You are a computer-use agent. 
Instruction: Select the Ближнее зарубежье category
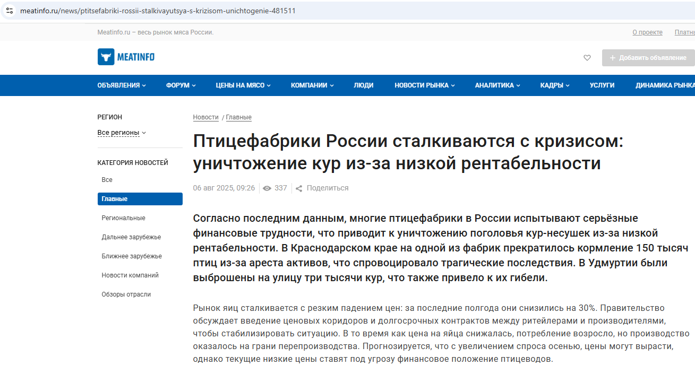(132, 256)
